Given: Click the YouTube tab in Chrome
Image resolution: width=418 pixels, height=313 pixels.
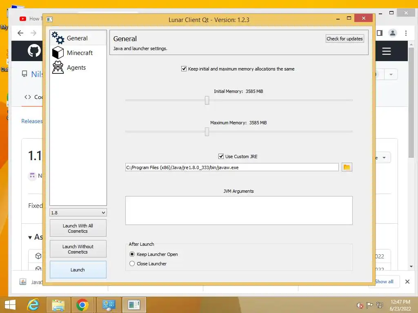Looking at the screenshot, I should [30, 19].
